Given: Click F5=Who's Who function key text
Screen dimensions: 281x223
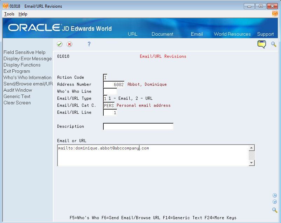Looking at the screenshot, I should coord(84,218).
